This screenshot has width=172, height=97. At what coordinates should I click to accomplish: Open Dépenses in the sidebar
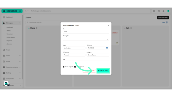(9, 41)
